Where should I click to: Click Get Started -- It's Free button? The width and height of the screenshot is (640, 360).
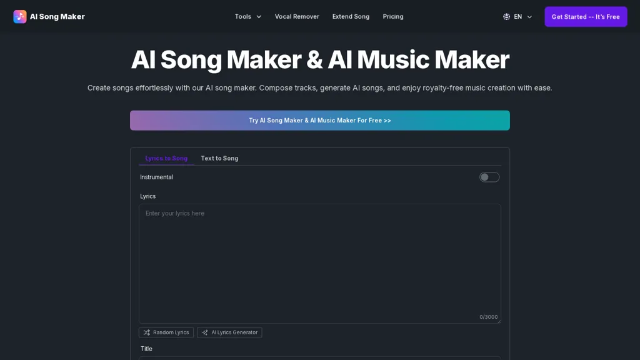point(586,17)
